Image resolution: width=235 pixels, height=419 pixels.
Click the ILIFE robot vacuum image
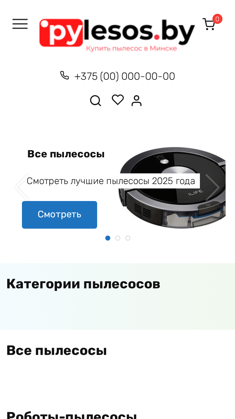coord(172,188)
